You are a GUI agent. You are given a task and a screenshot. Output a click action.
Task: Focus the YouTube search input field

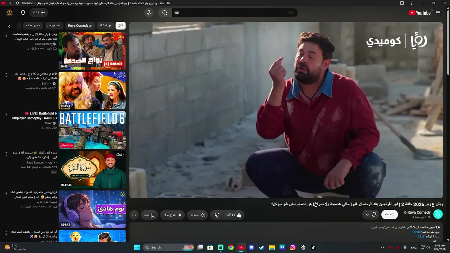(x=235, y=13)
